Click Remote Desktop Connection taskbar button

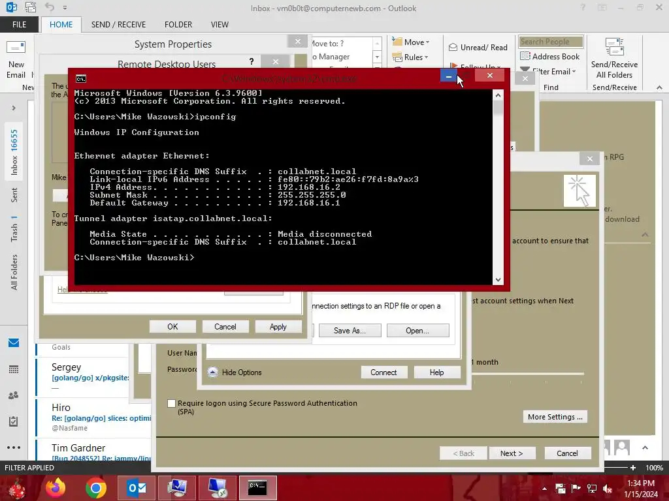218,488
